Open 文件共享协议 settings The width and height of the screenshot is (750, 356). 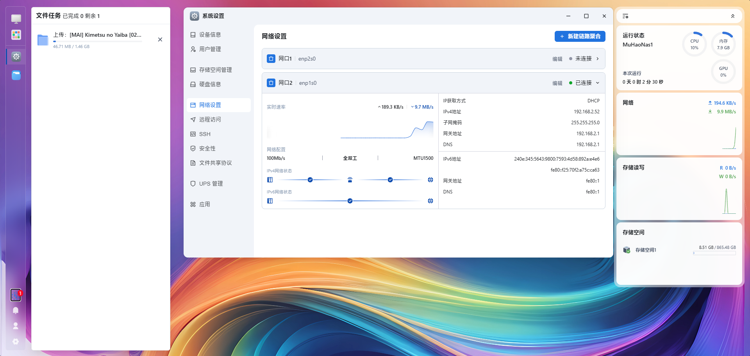[219, 163]
